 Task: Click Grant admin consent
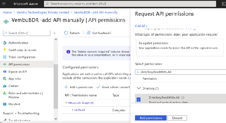(113, 87)
